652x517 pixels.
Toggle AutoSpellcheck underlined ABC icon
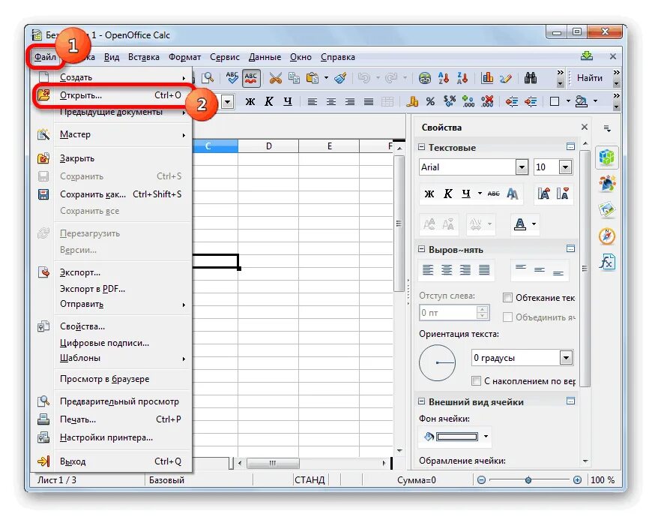coord(251,78)
